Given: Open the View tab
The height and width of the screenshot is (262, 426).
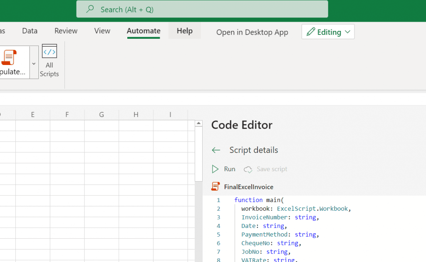Looking at the screenshot, I should coord(102,31).
